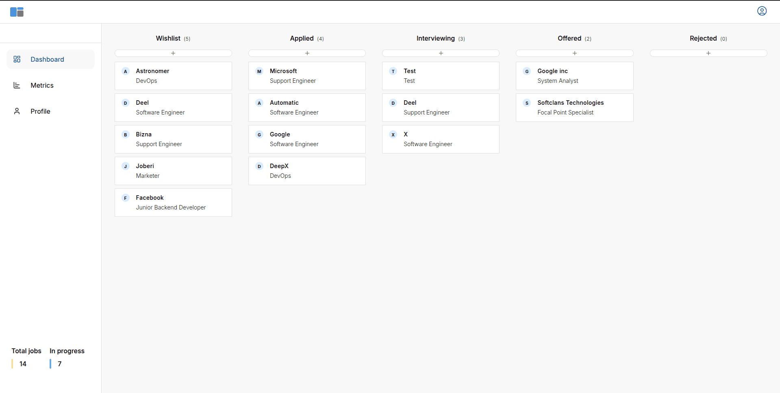Open the user account icon top-right

762,11
